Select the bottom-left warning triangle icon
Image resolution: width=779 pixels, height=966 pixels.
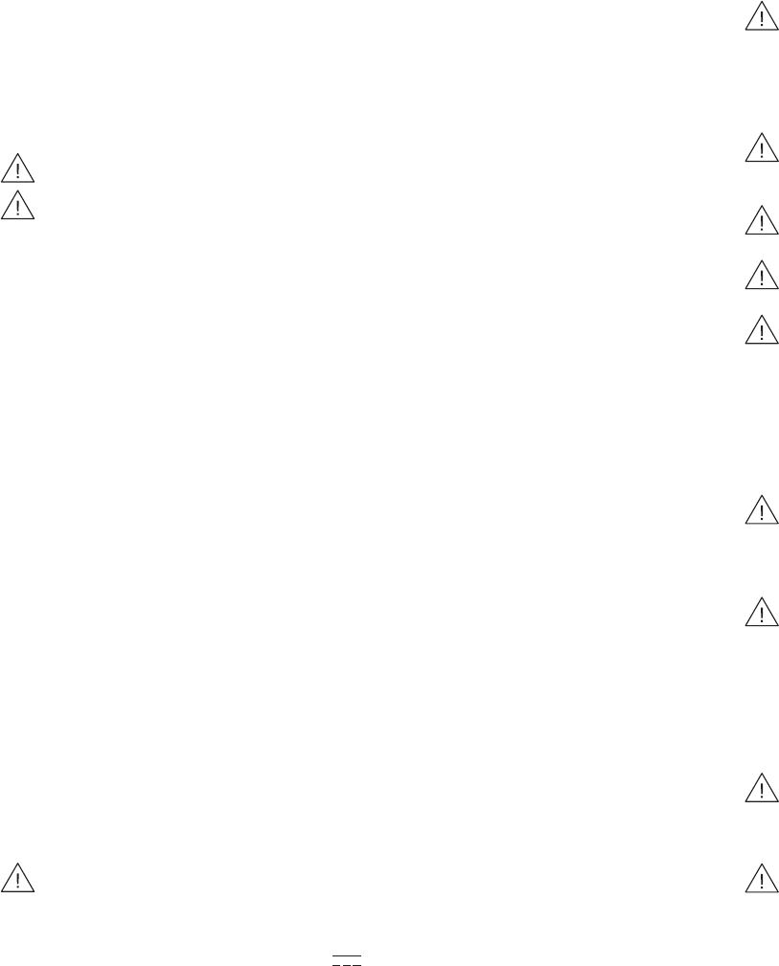point(17,878)
